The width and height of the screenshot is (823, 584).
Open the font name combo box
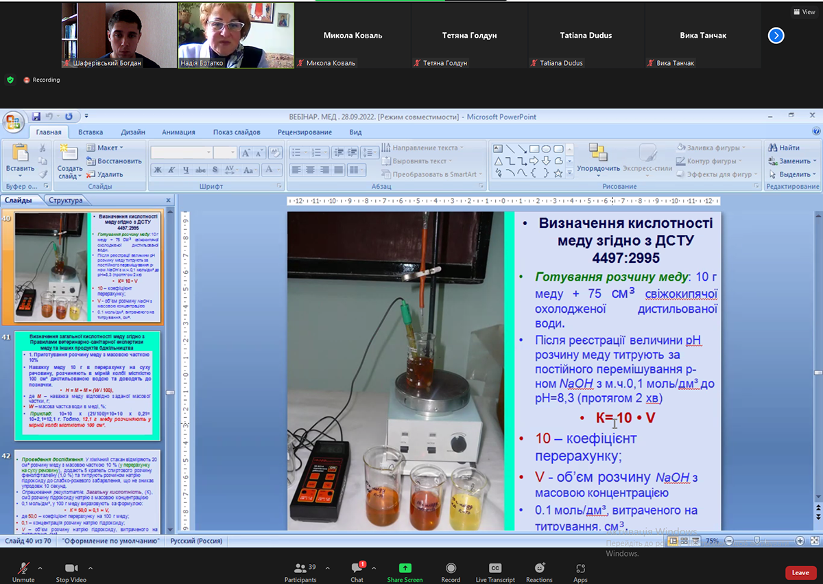tap(181, 152)
